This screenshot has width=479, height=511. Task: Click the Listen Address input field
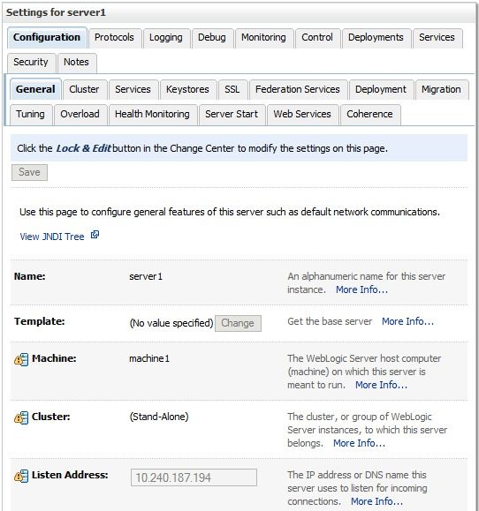click(194, 477)
